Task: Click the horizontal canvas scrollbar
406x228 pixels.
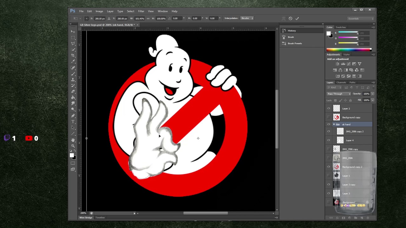Action: (206, 213)
